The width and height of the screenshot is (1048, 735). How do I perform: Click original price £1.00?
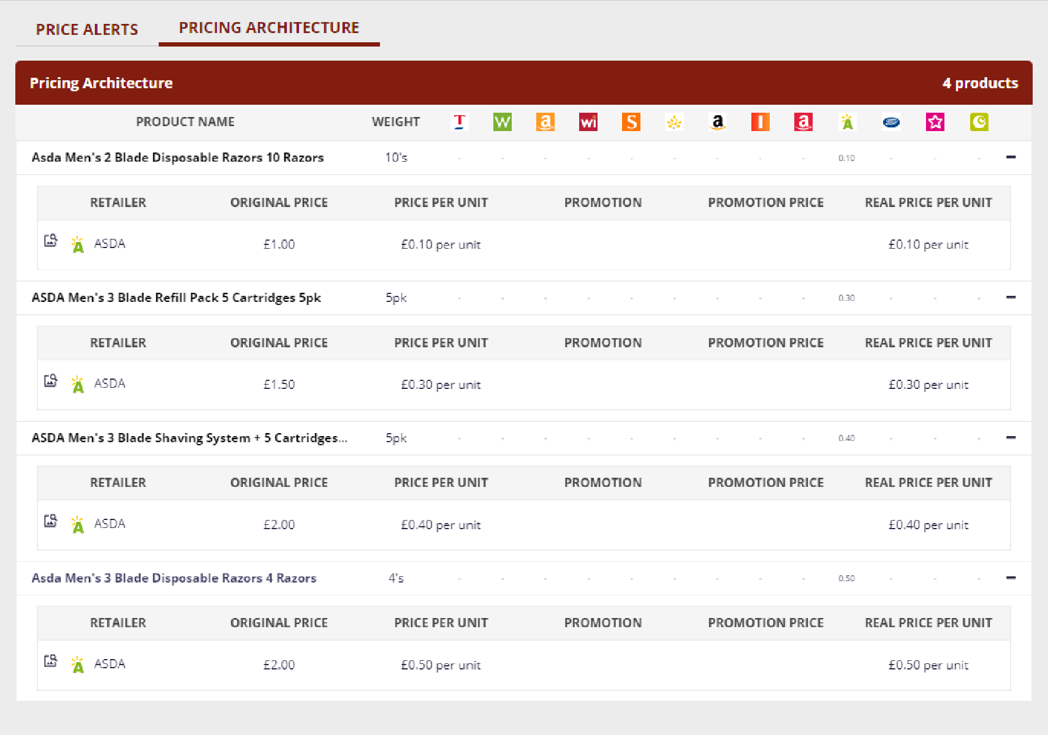279,244
